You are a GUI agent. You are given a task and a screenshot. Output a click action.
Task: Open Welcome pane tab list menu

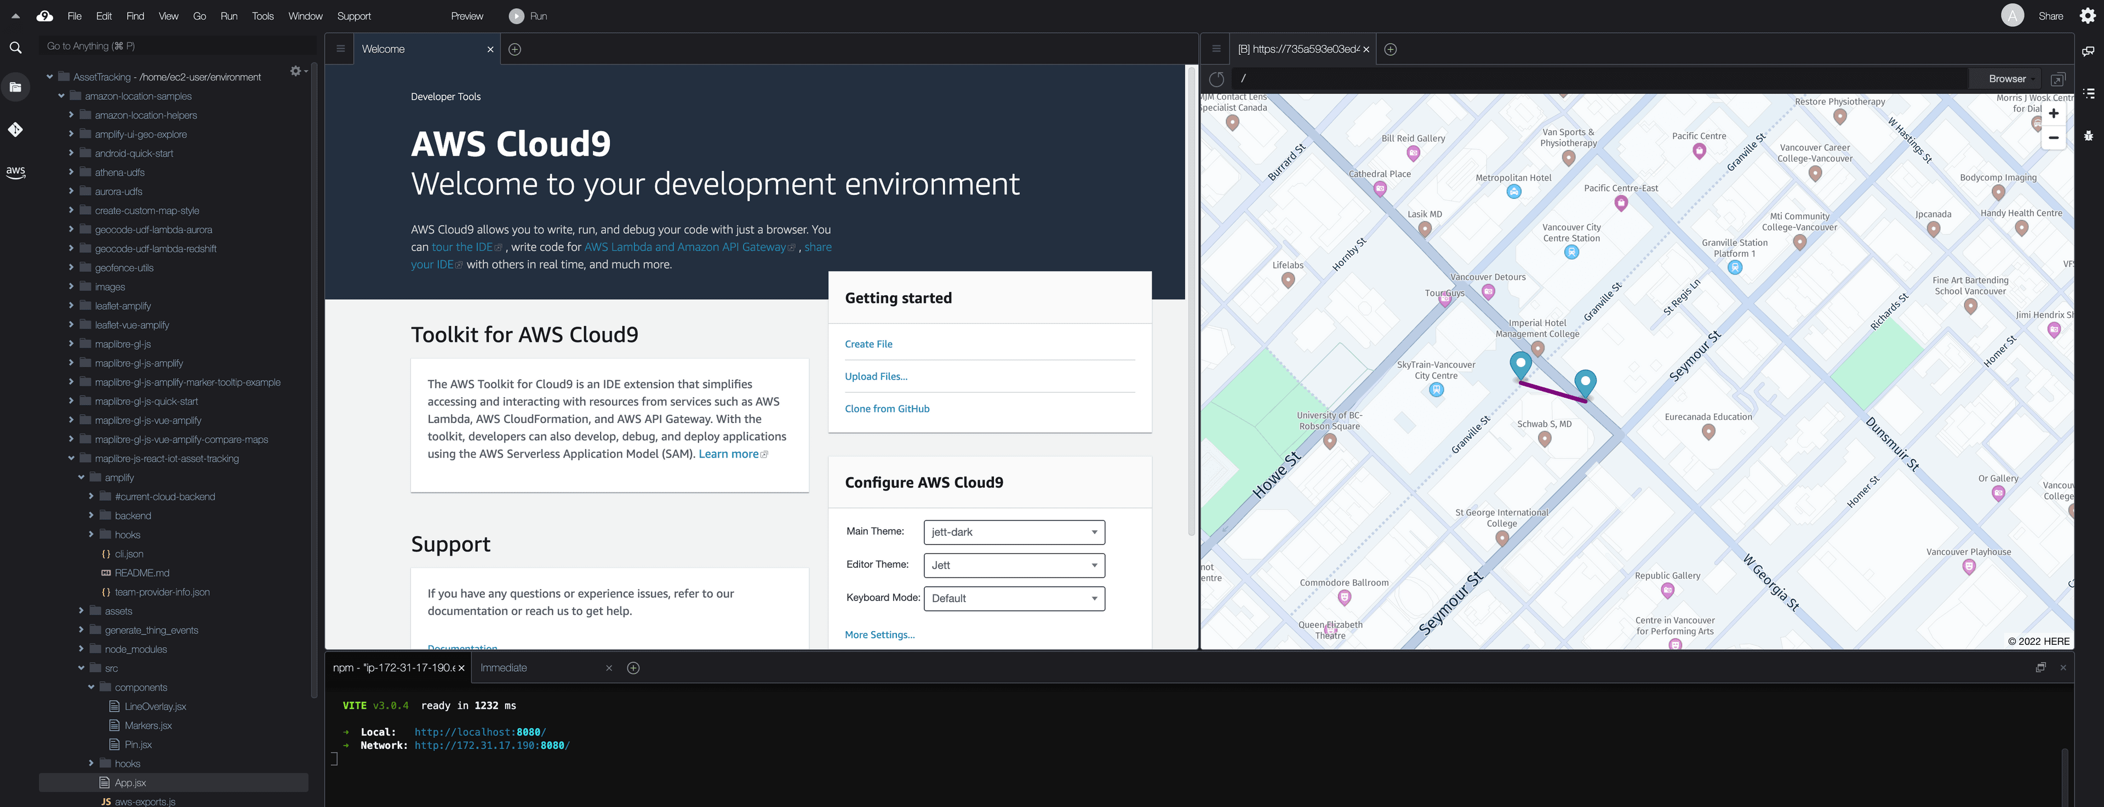341,49
